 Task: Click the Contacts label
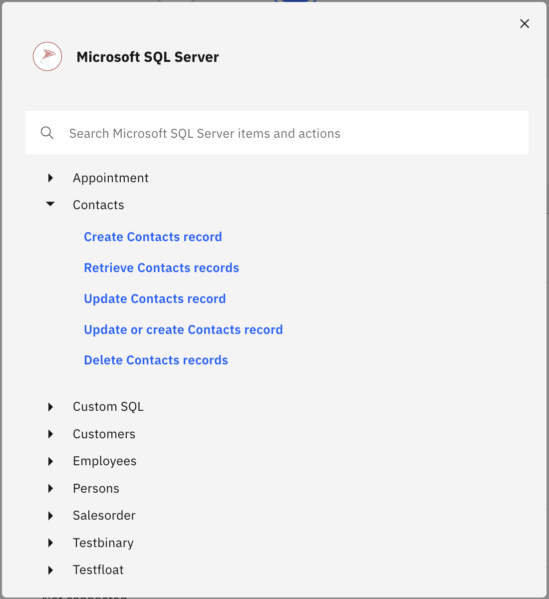click(x=98, y=205)
